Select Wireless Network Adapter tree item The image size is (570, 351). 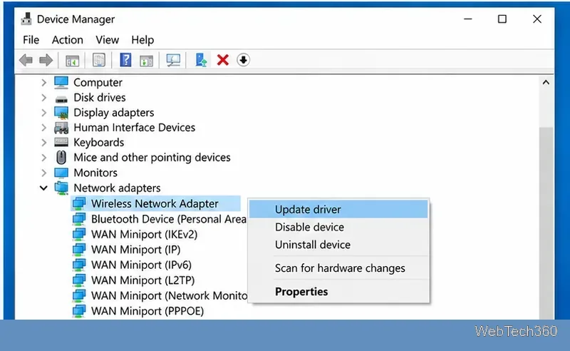click(155, 203)
